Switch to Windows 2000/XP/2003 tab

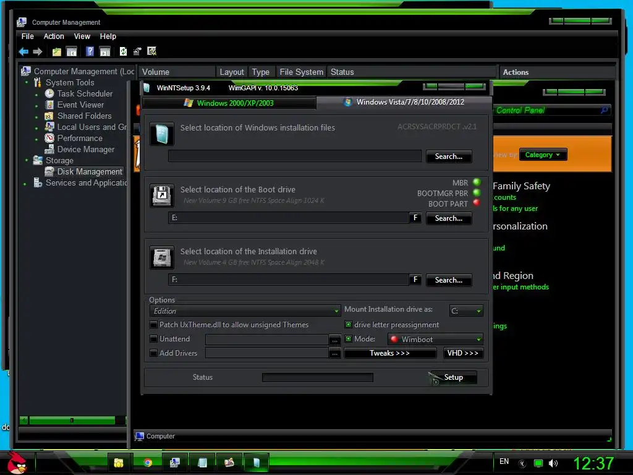coord(229,103)
